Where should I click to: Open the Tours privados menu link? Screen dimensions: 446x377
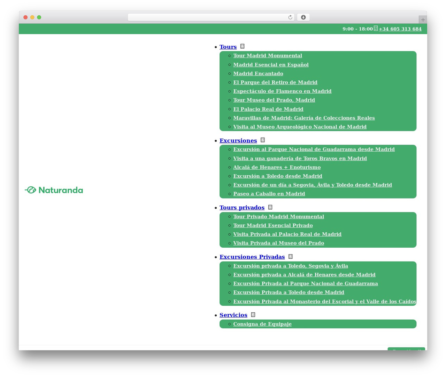[242, 208]
